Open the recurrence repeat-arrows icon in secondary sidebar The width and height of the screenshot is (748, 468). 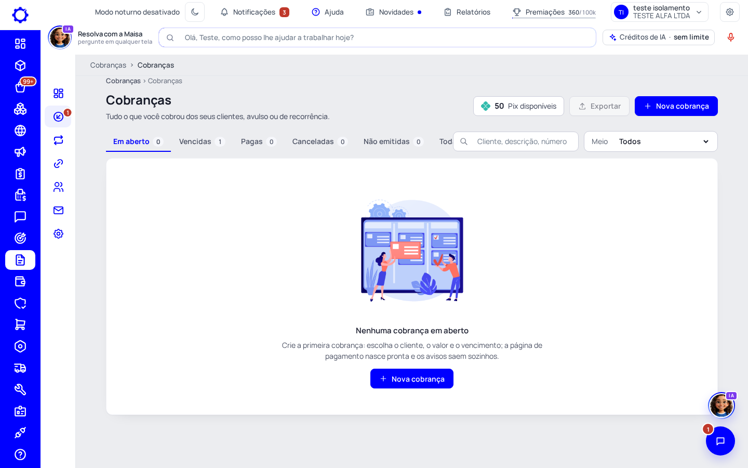58,140
